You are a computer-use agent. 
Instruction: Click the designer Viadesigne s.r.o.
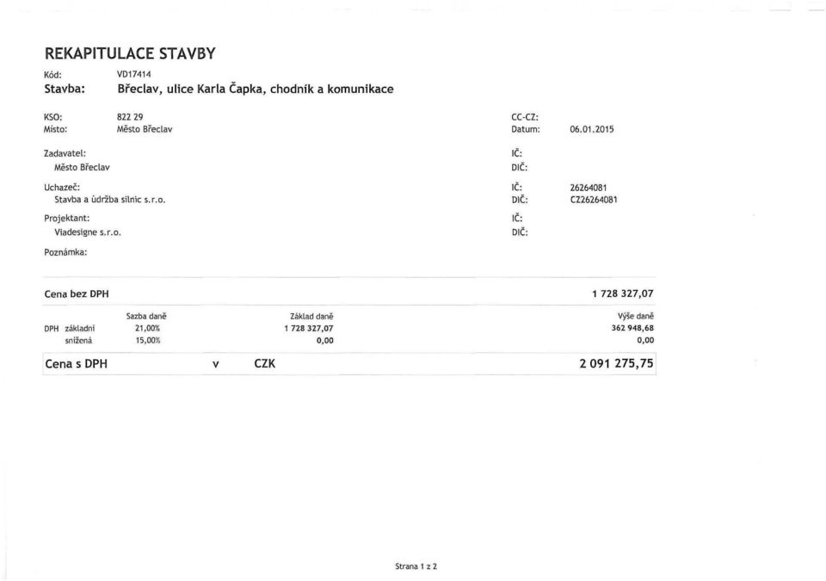[x=88, y=232]
